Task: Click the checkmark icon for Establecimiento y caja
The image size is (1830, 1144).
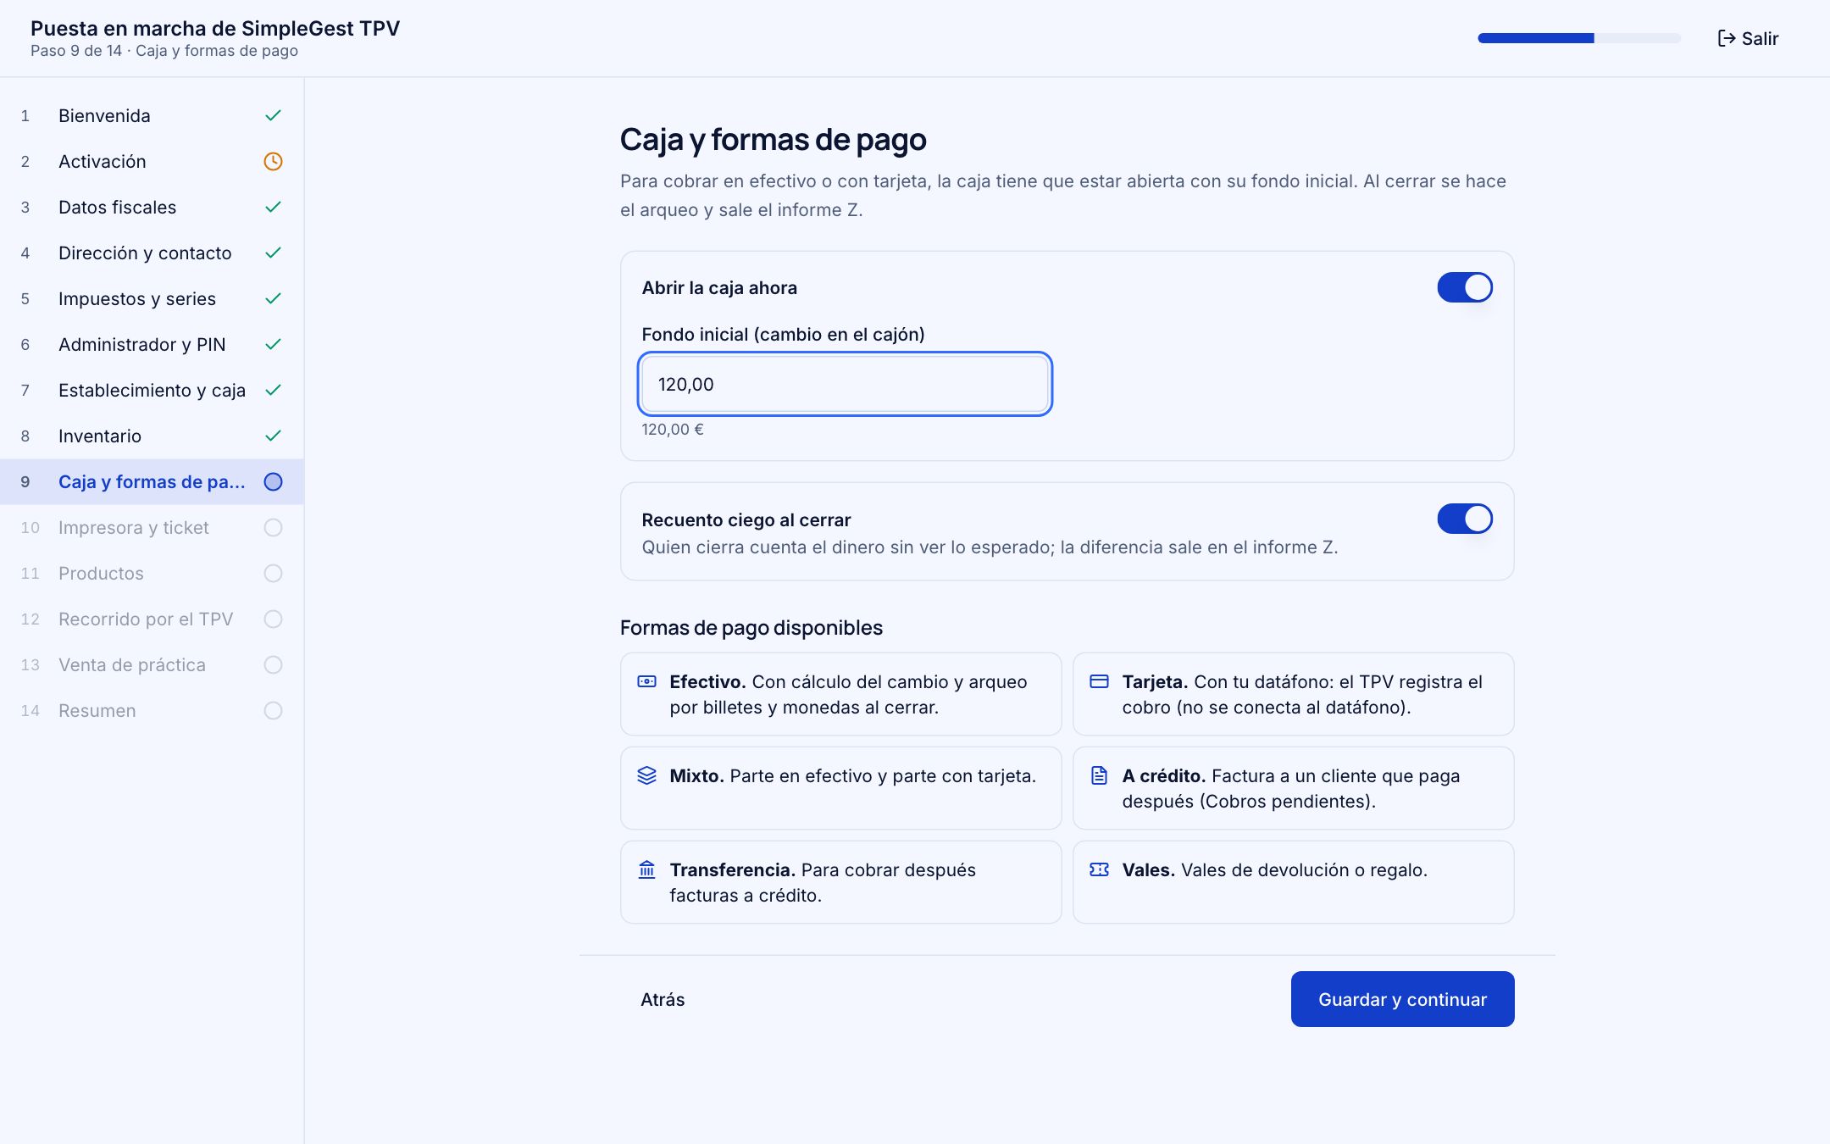Action: click(273, 390)
